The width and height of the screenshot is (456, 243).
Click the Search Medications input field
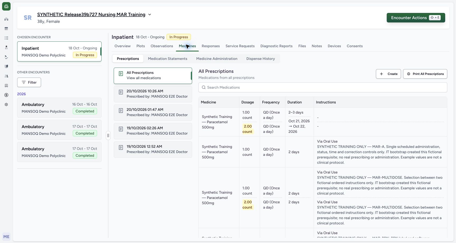click(323, 87)
